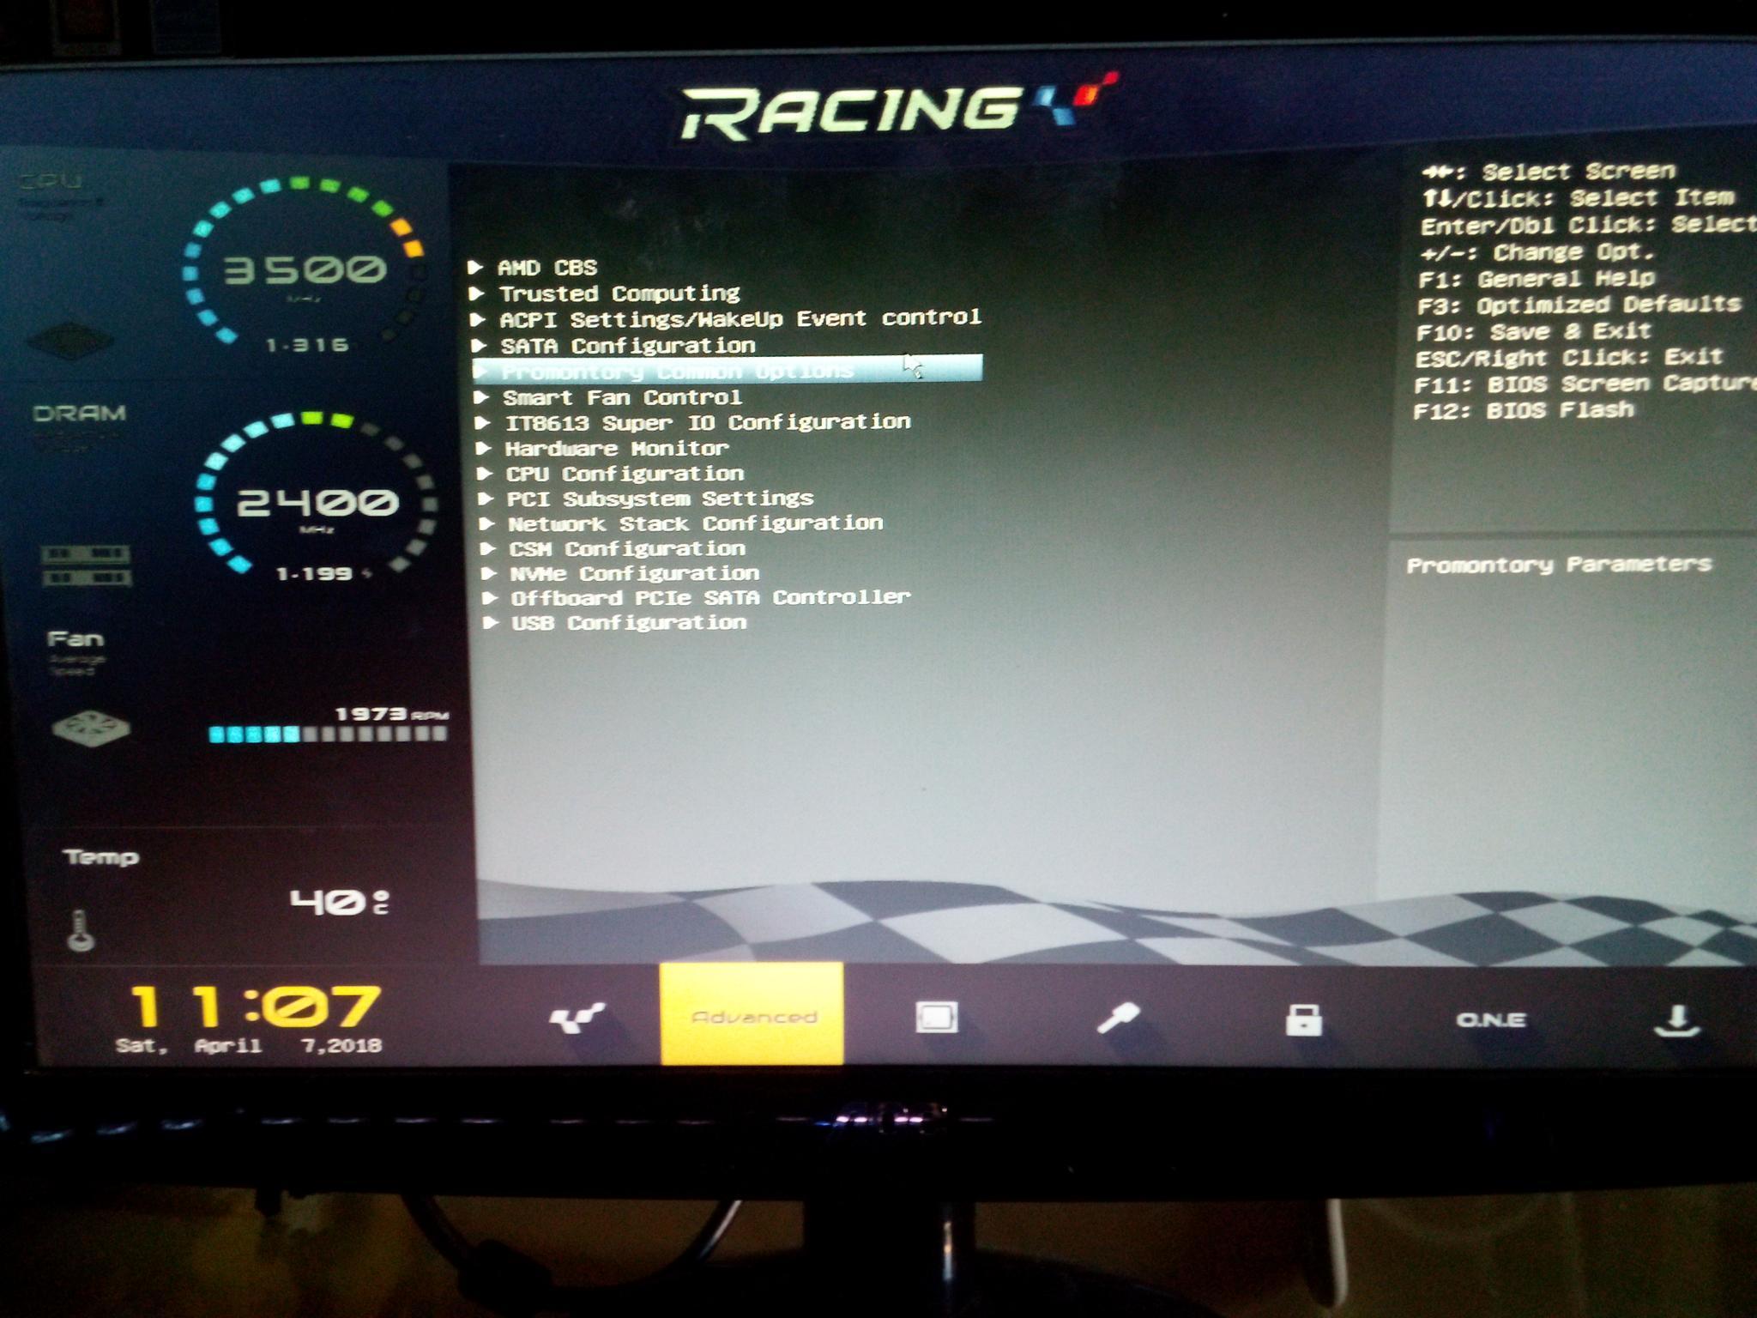Click the fan speed 1973 RPM bar
Image resolution: width=1757 pixels, height=1318 pixels.
pos(329,734)
